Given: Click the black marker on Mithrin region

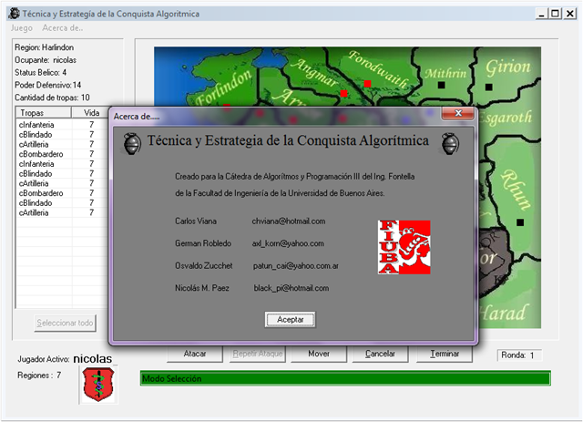Looking at the screenshot, I should [x=442, y=84].
